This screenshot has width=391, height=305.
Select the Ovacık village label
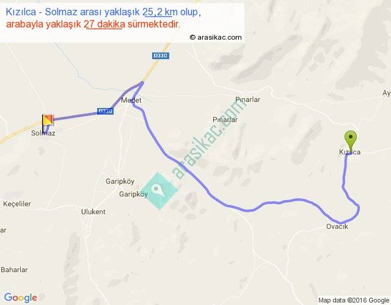[x=337, y=226]
